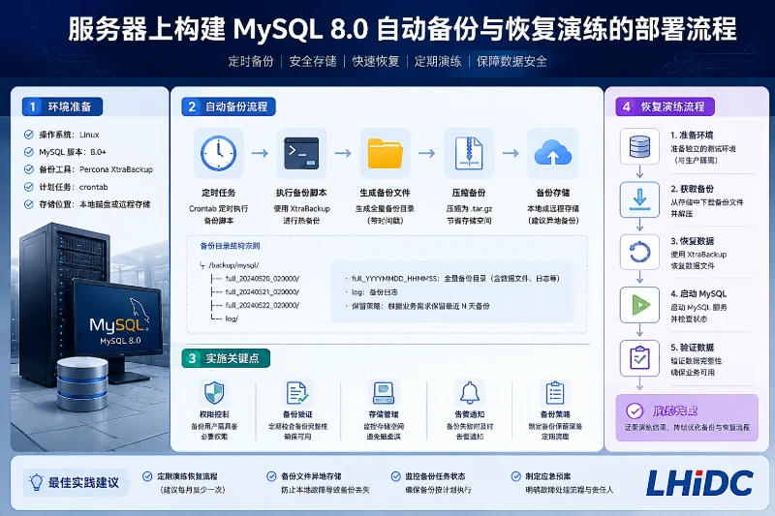Click the document checkmark icon above 备份验证
Image resolution: width=775 pixels, height=516 pixels.
(x=297, y=393)
